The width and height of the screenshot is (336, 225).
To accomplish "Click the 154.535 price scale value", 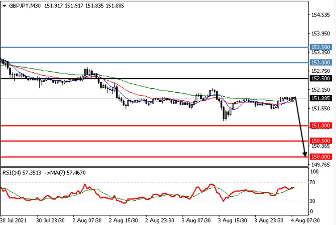I will tap(321, 15).
